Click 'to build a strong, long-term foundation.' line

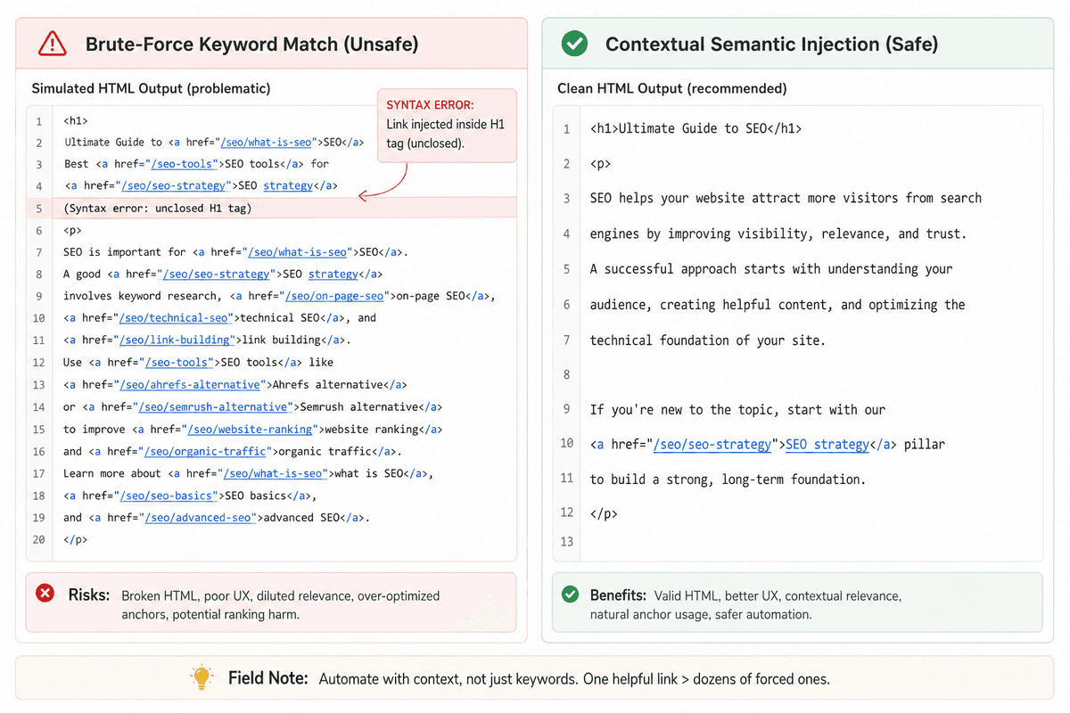pos(728,479)
